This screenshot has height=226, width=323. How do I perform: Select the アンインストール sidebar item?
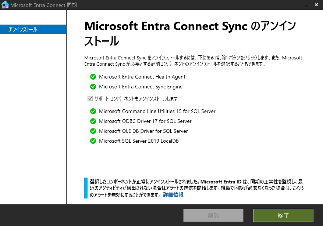click(33, 29)
